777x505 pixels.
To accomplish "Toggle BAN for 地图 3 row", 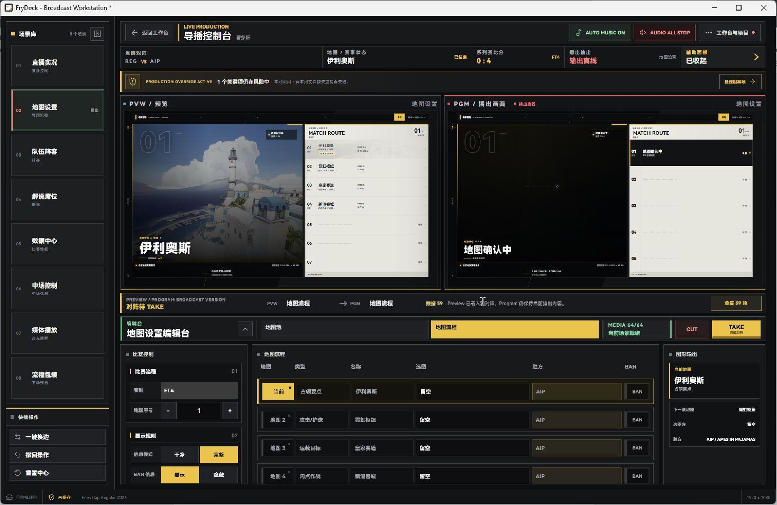I will [x=637, y=448].
